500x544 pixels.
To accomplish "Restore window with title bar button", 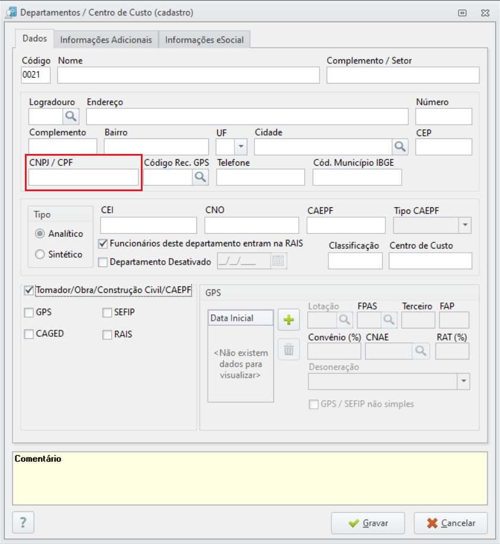I will 462,13.
